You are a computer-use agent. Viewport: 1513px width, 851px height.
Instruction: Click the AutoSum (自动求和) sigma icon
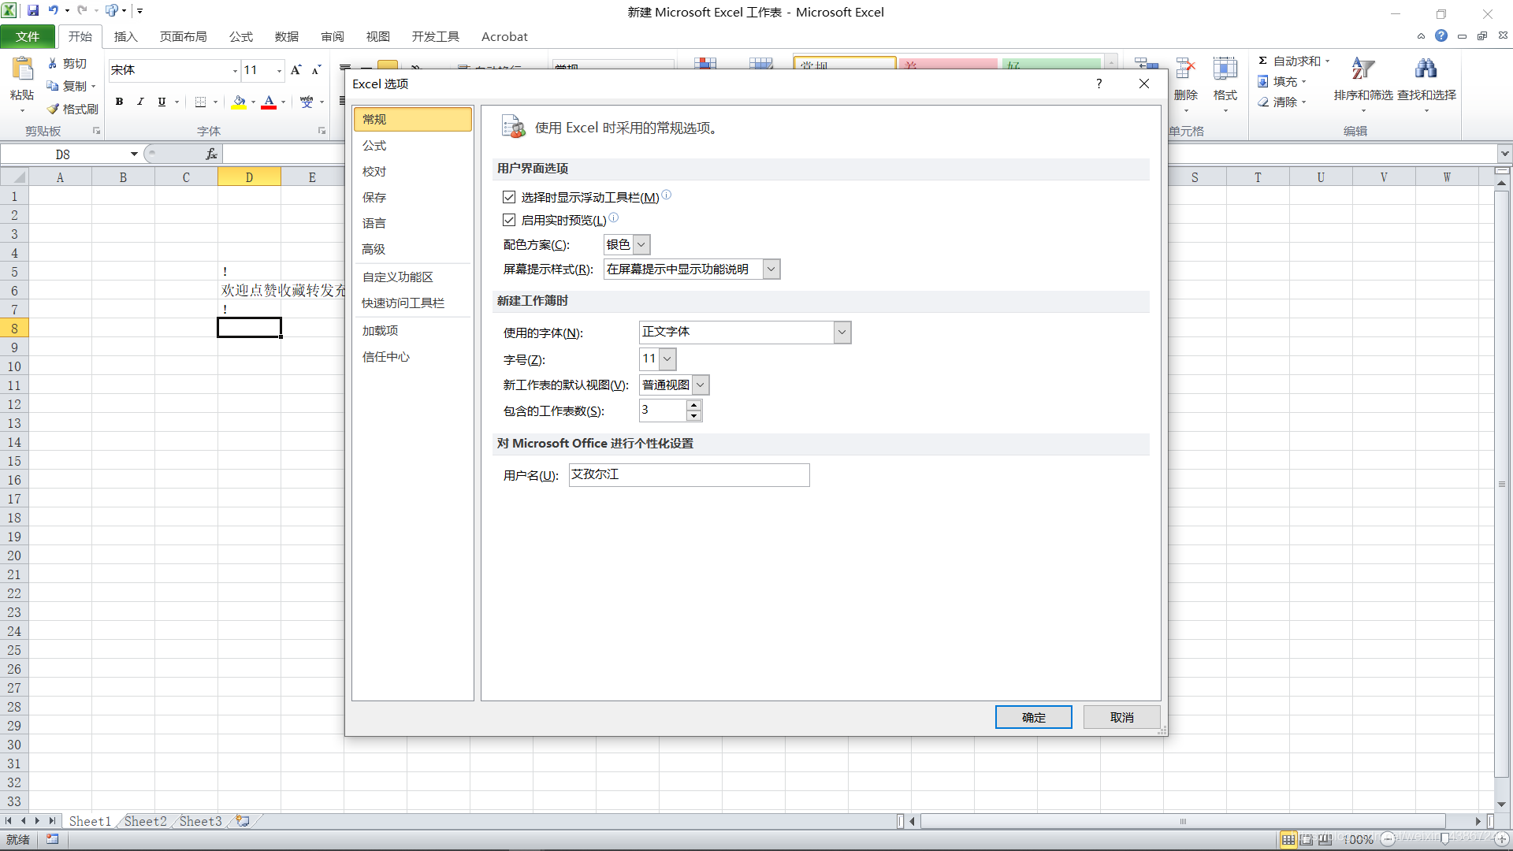1262,61
